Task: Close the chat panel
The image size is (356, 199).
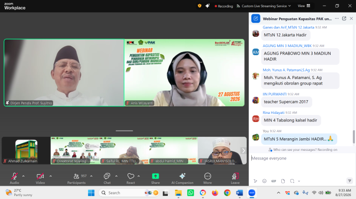Action: pyautogui.click(x=351, y=19)
